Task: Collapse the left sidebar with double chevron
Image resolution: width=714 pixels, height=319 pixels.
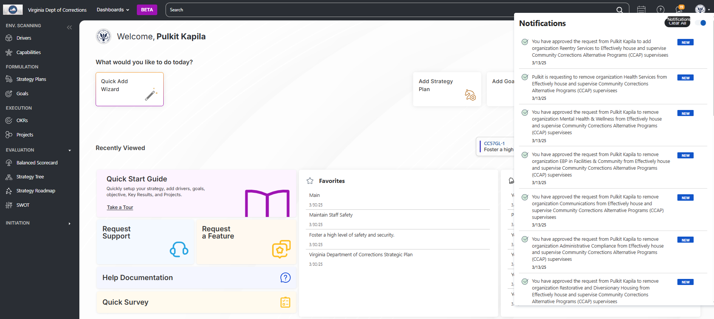Action: [70, 27]
